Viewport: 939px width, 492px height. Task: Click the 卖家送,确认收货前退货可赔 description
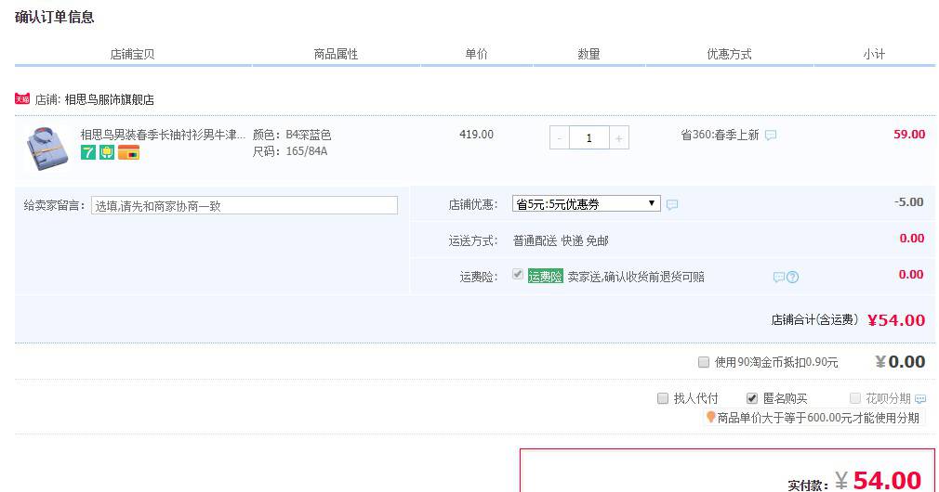pos(636,277)
